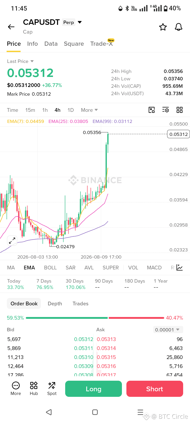This screenshot has width=190, height=423.
Task: Select bid price 0.05312
Action: (x=84, y=339)
